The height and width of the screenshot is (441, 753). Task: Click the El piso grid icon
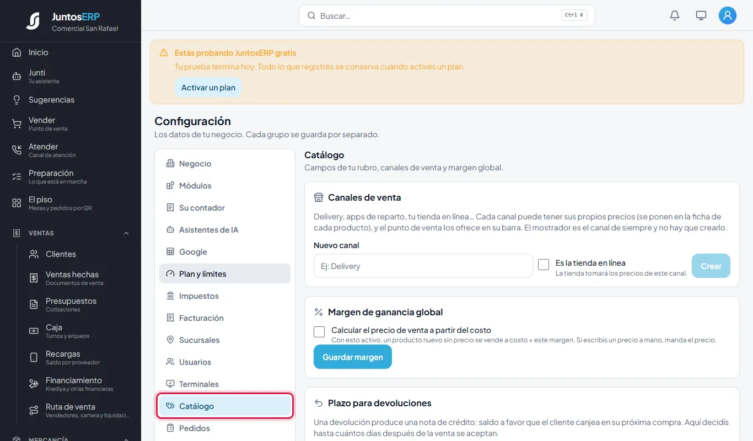(17, 203)
